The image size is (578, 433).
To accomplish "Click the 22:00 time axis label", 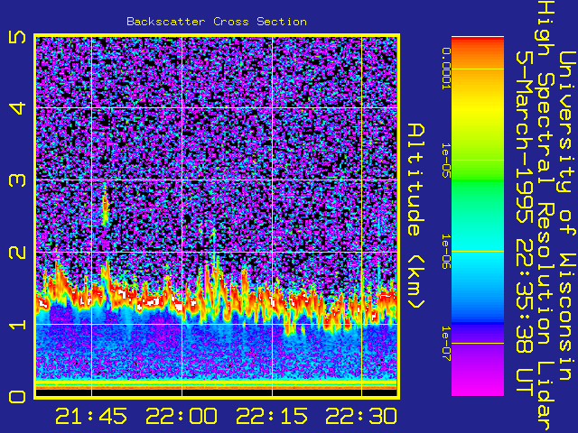I will pyautogui.click(x=182, y=417).
